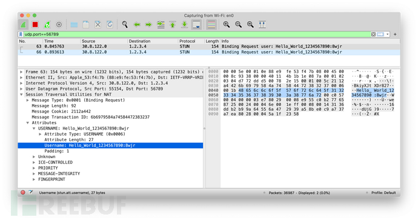This screenshot has height=220, width=418.
Task: Collapse the USERNAME attribute node
Action: pyautogui.click(x=34, y=128)
